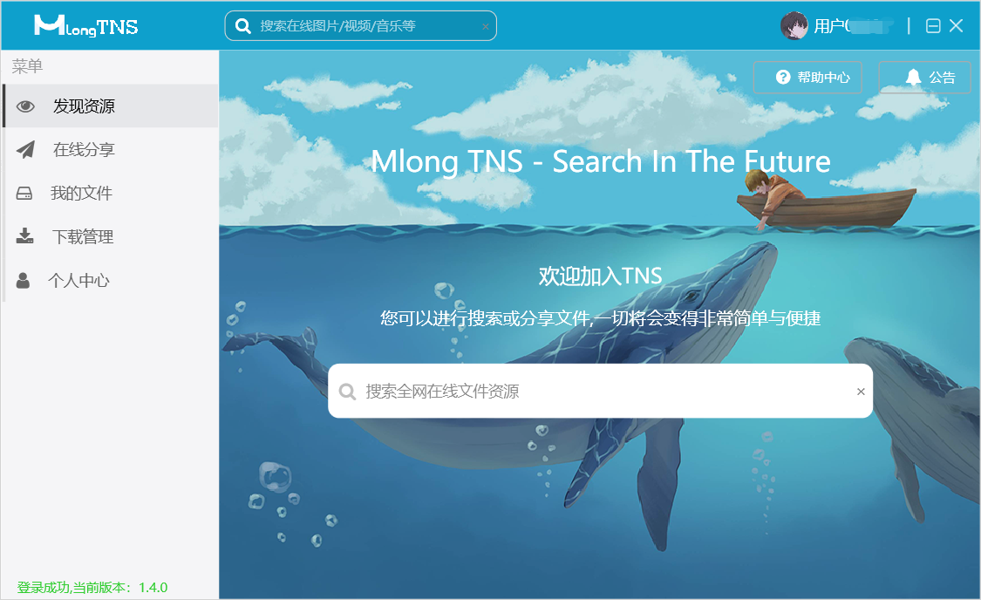Clear the 搜索全网在线文件资源 field with X
Screen dimensions: 981x600
(x=861, y=392)
